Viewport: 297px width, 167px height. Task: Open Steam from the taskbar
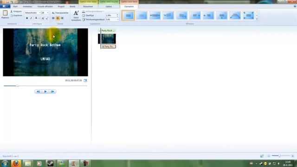pyautogui.click(x=51, y=163)
